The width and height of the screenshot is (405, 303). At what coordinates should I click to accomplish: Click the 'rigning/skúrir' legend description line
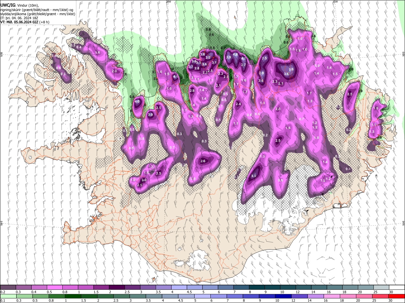37,10
